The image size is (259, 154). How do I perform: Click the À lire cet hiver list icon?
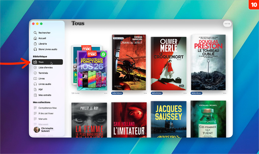(x=35, y=113)
